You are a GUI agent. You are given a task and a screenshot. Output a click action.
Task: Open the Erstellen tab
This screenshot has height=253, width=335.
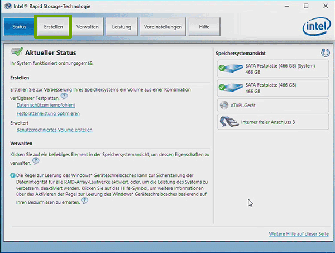click(53, 27)
